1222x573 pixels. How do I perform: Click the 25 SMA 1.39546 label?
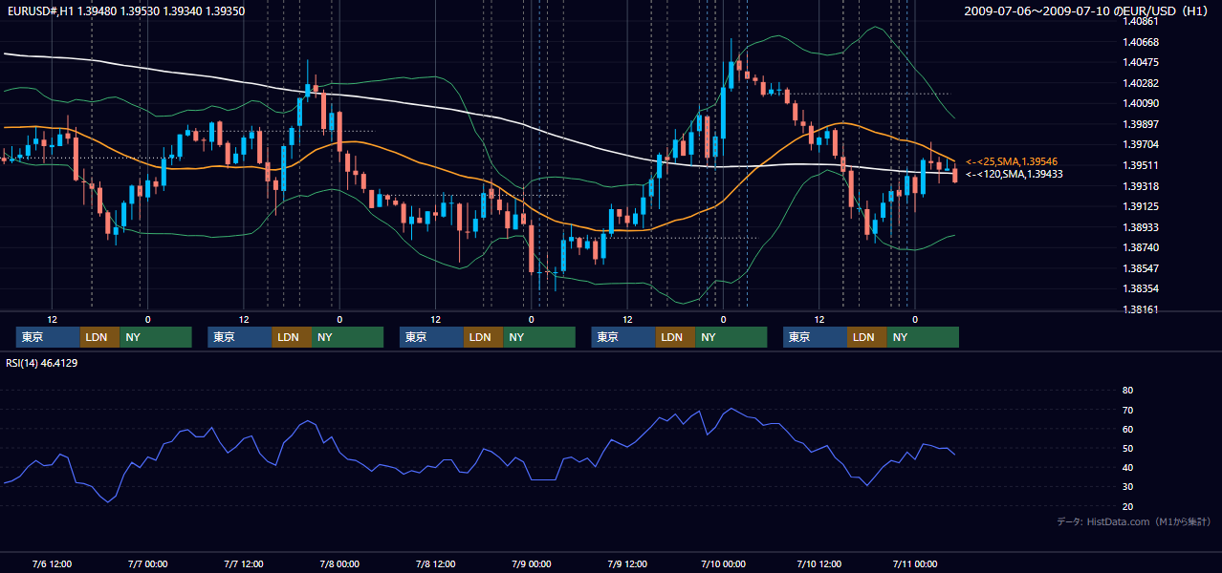(x=1012, y=162)
